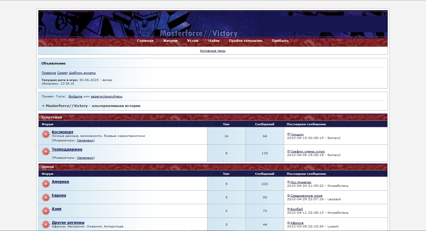Click the gear icon beside Техподдержка forum
This screenshot has width=426, height=231.
click(x=46, y=152)
